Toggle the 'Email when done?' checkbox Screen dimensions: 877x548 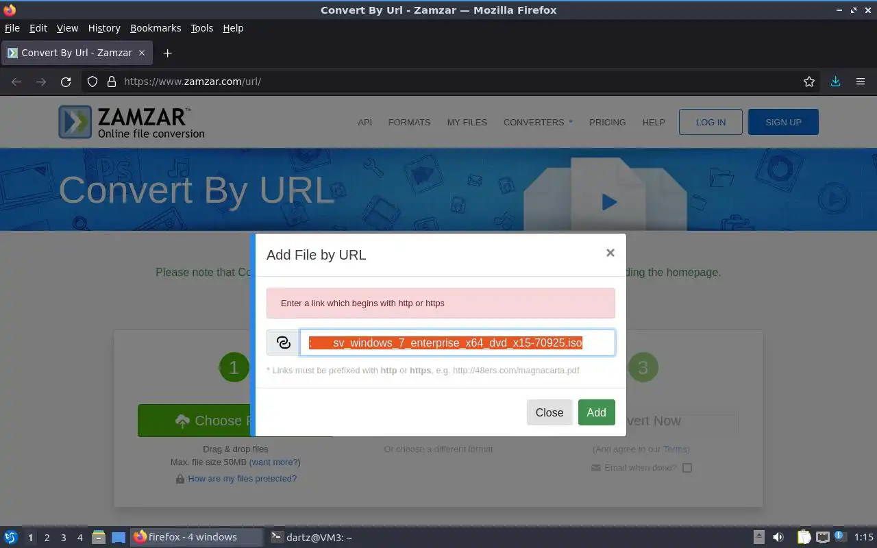687,468
